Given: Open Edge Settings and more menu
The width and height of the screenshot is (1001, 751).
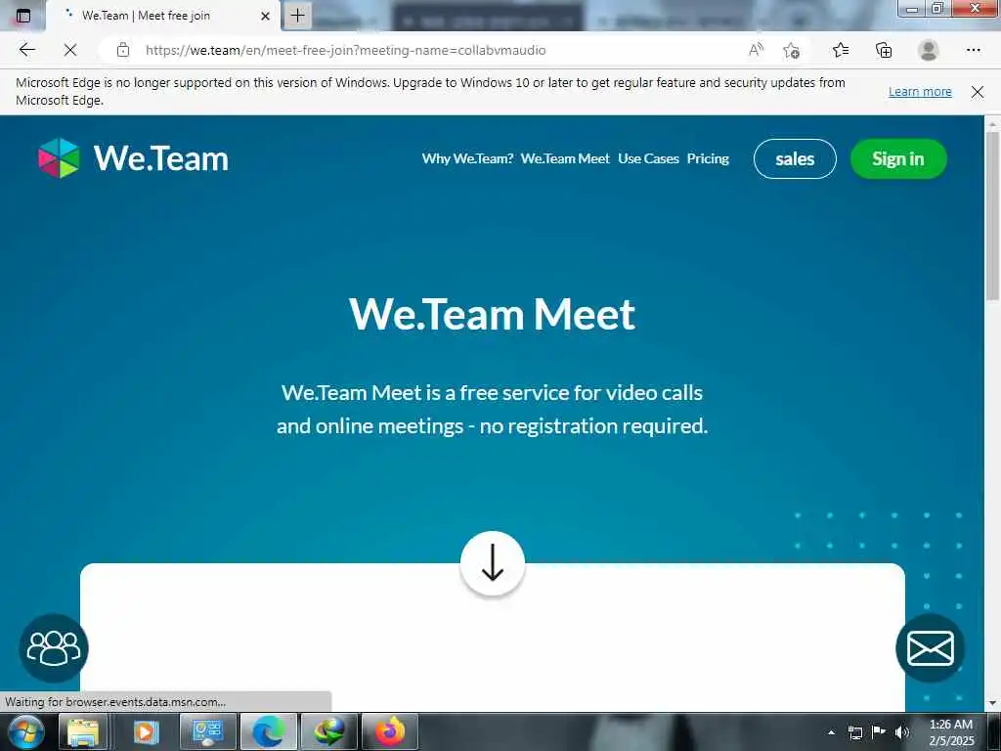Looking at the screenshot, I should click(973, 50).
